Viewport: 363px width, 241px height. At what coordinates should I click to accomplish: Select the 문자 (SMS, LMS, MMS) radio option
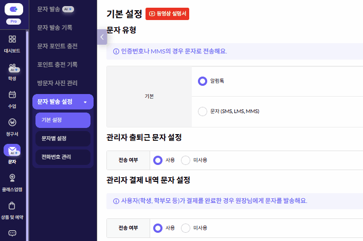pyautogui.click(x=202, y=112)
